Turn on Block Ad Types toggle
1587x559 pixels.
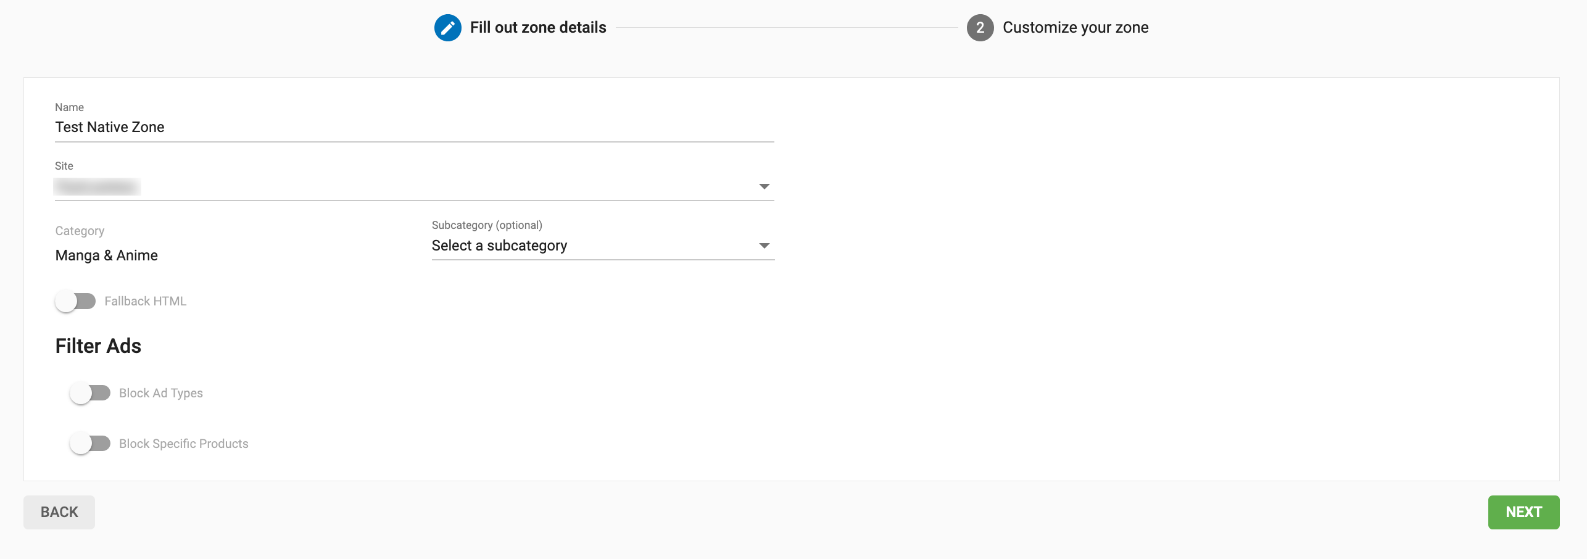(90, 393)
